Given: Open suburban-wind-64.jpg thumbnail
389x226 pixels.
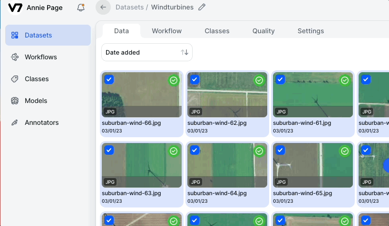Looking at the screenshot, I should click(227, 165).
